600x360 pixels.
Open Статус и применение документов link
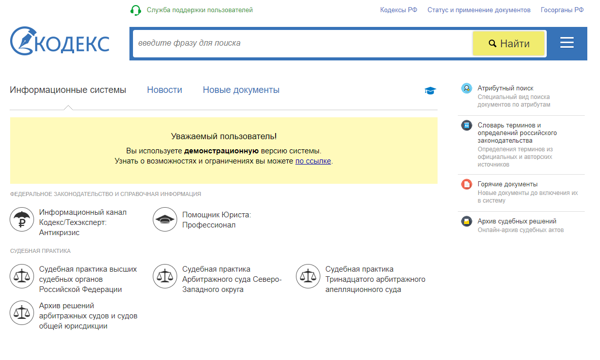(479, 10)
